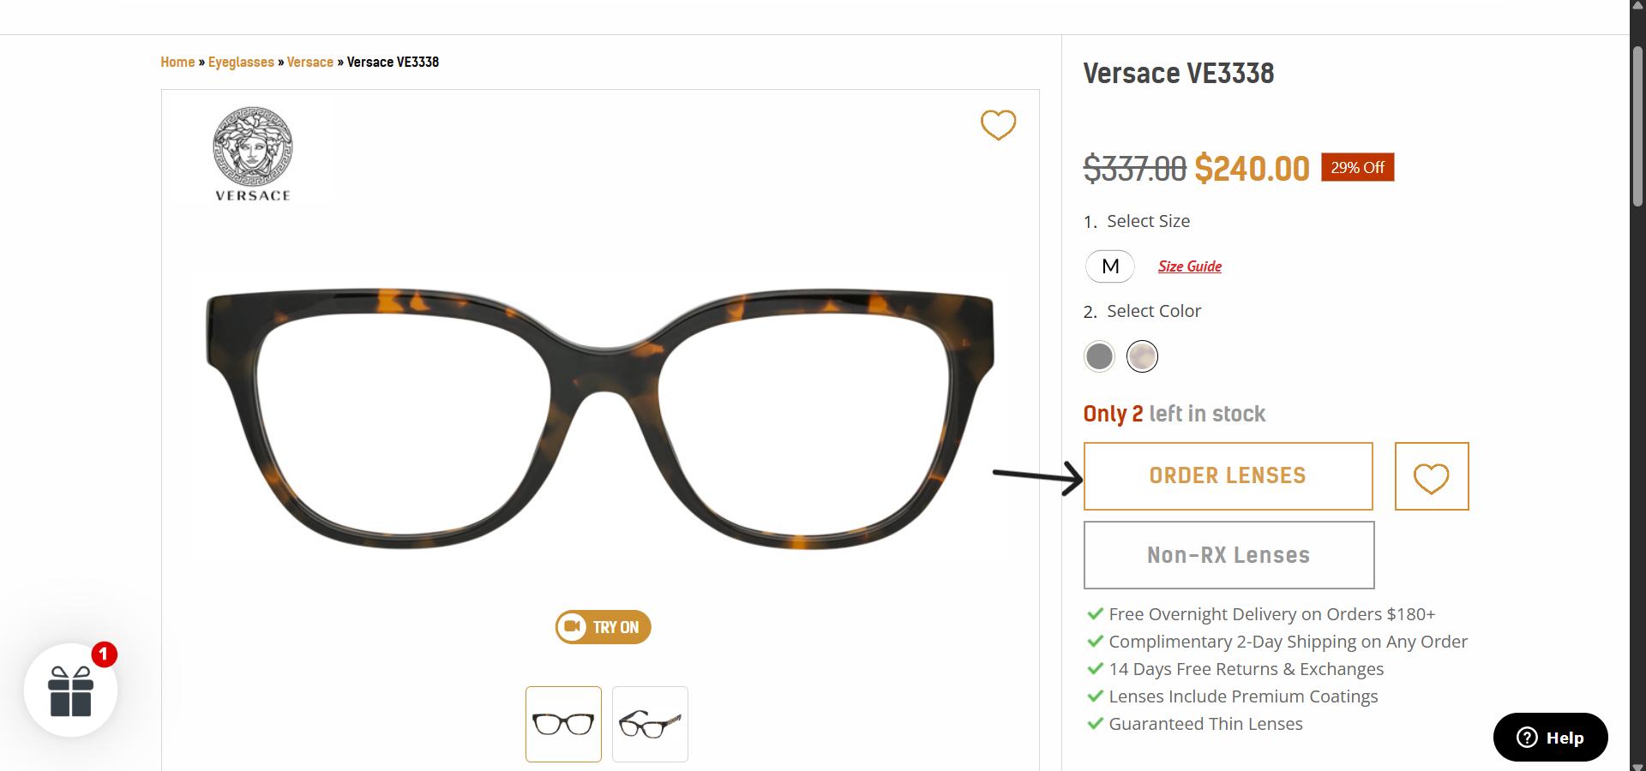Go to Home breadcrumb
The image size is (1646, 771).
(x=177, y=62)
